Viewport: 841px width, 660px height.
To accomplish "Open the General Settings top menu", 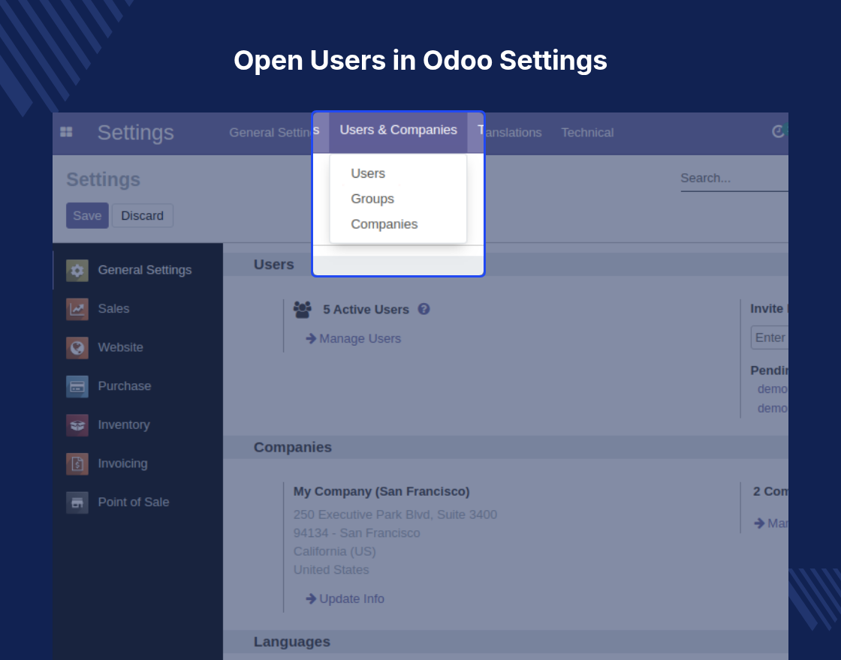I will point(274,132).
